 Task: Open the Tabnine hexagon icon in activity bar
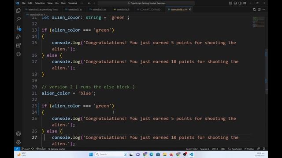(19, 54)
